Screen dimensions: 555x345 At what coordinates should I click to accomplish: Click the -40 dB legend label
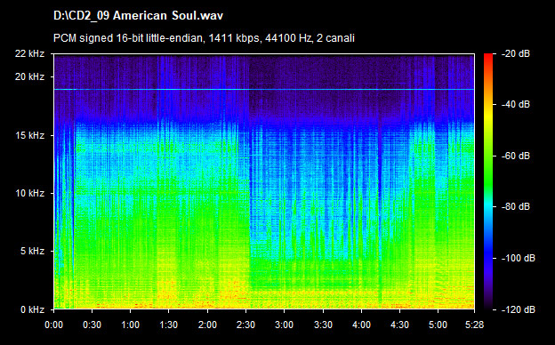pyautogui.click(x=515, y=104)
